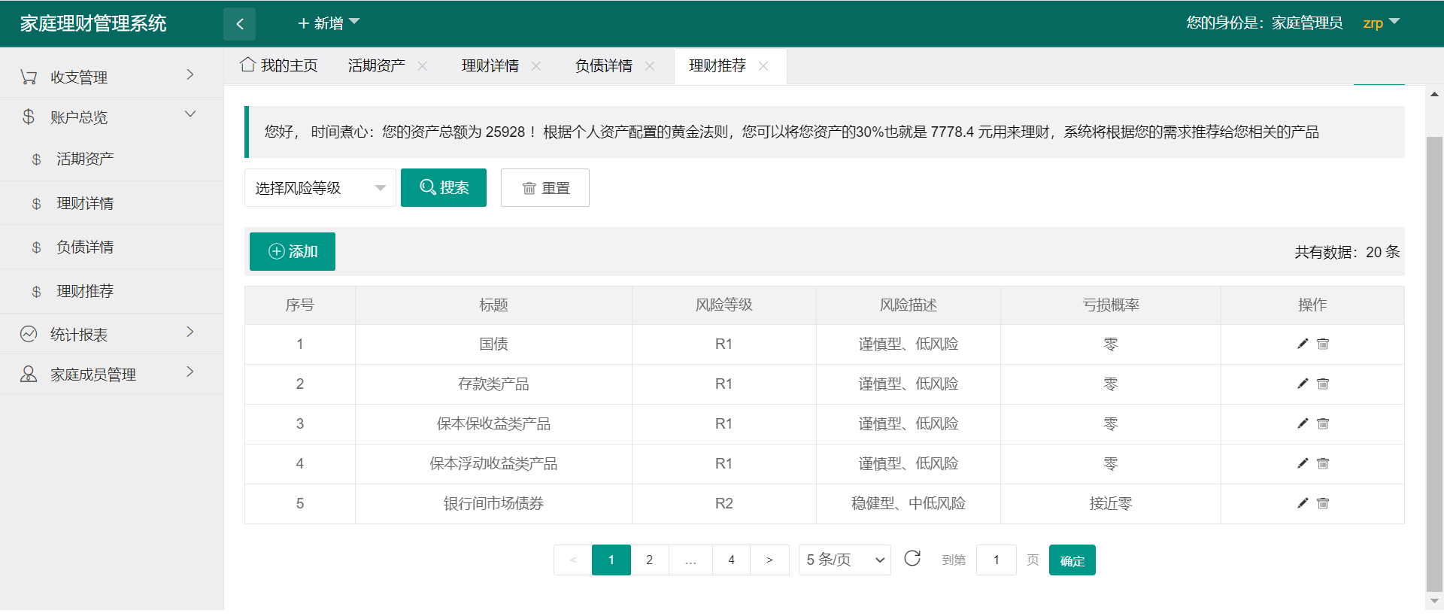The height and width of the screenshot is (616, 1444).
Task: Edit the 保本浮动收益类产品 row
Action: (x=1303, y=463)
